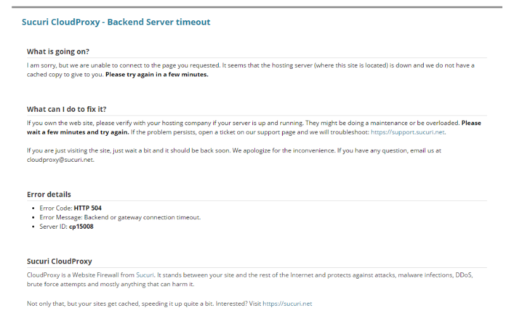The height and width of the screenshot is (321, 506).
Task: Click the page title 'Sucuri CloudProxy - Backend Server timeout'
Action: tap(116, 22)
